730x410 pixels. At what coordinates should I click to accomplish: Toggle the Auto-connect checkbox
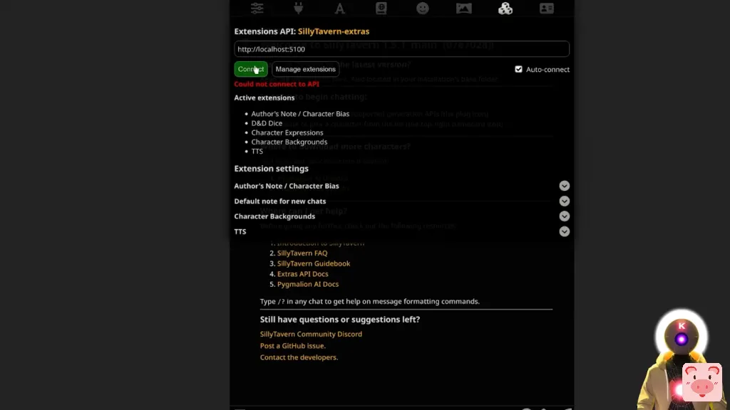(x=519, y=69)
